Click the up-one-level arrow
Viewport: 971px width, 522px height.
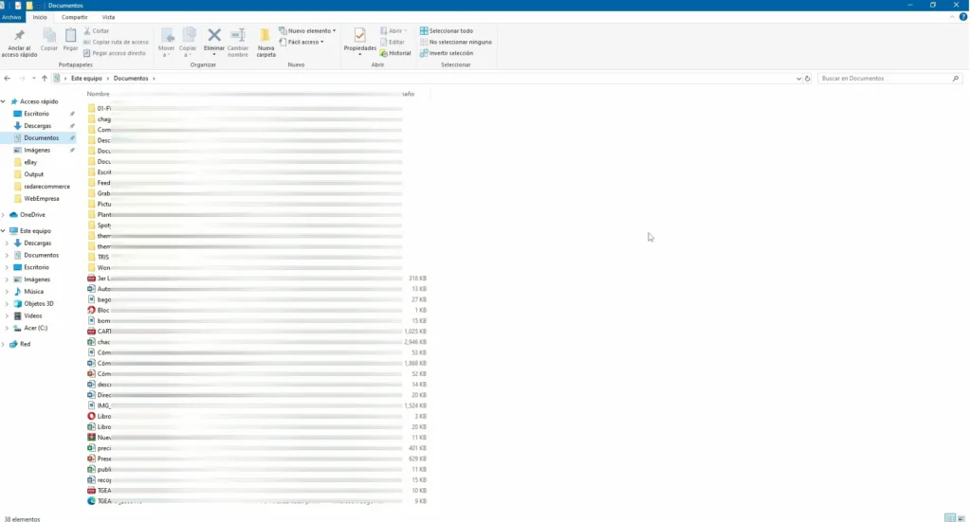(x=44, y=79)
